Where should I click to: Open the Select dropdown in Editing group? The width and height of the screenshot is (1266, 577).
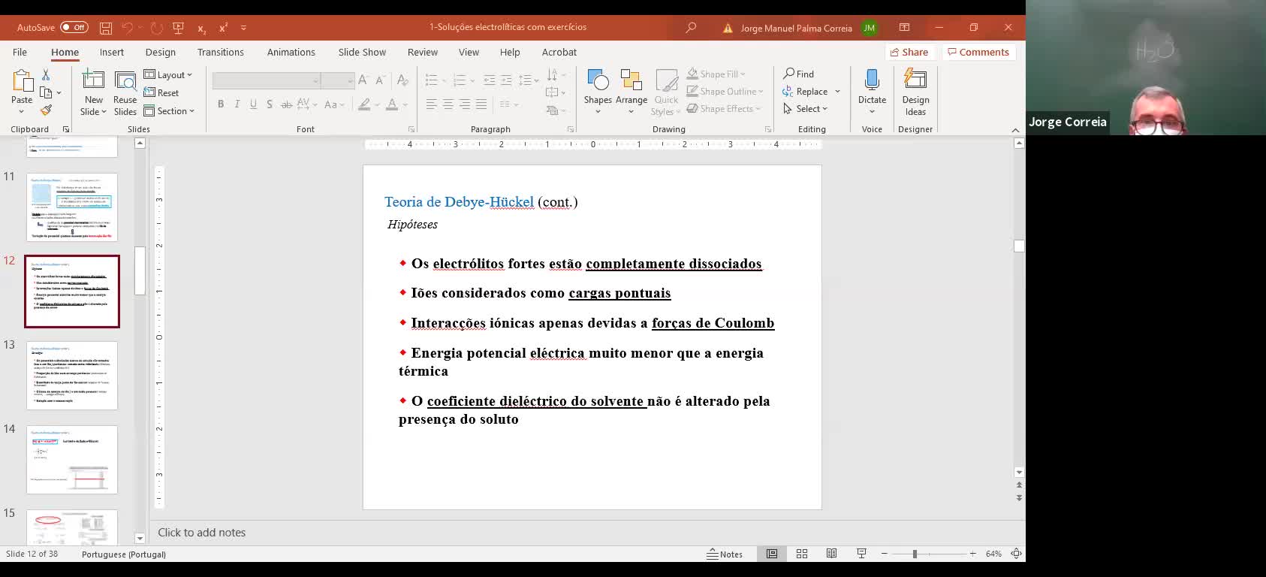(805, 109)
